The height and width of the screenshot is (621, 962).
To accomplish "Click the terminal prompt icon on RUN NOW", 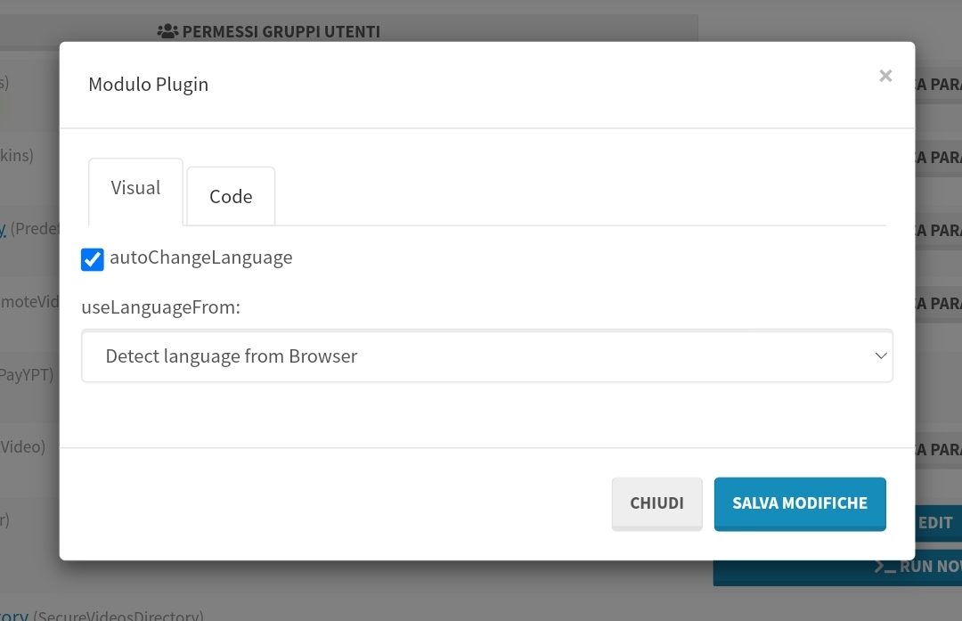I will tap(885, 567).
